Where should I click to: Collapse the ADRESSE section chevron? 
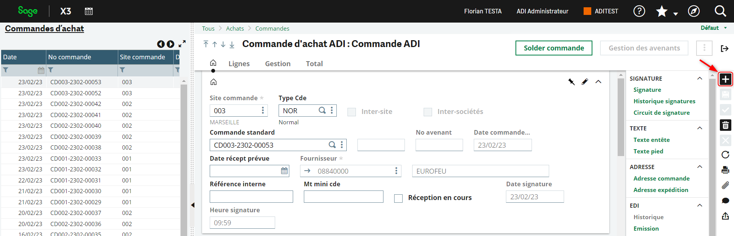click(700, 167)
